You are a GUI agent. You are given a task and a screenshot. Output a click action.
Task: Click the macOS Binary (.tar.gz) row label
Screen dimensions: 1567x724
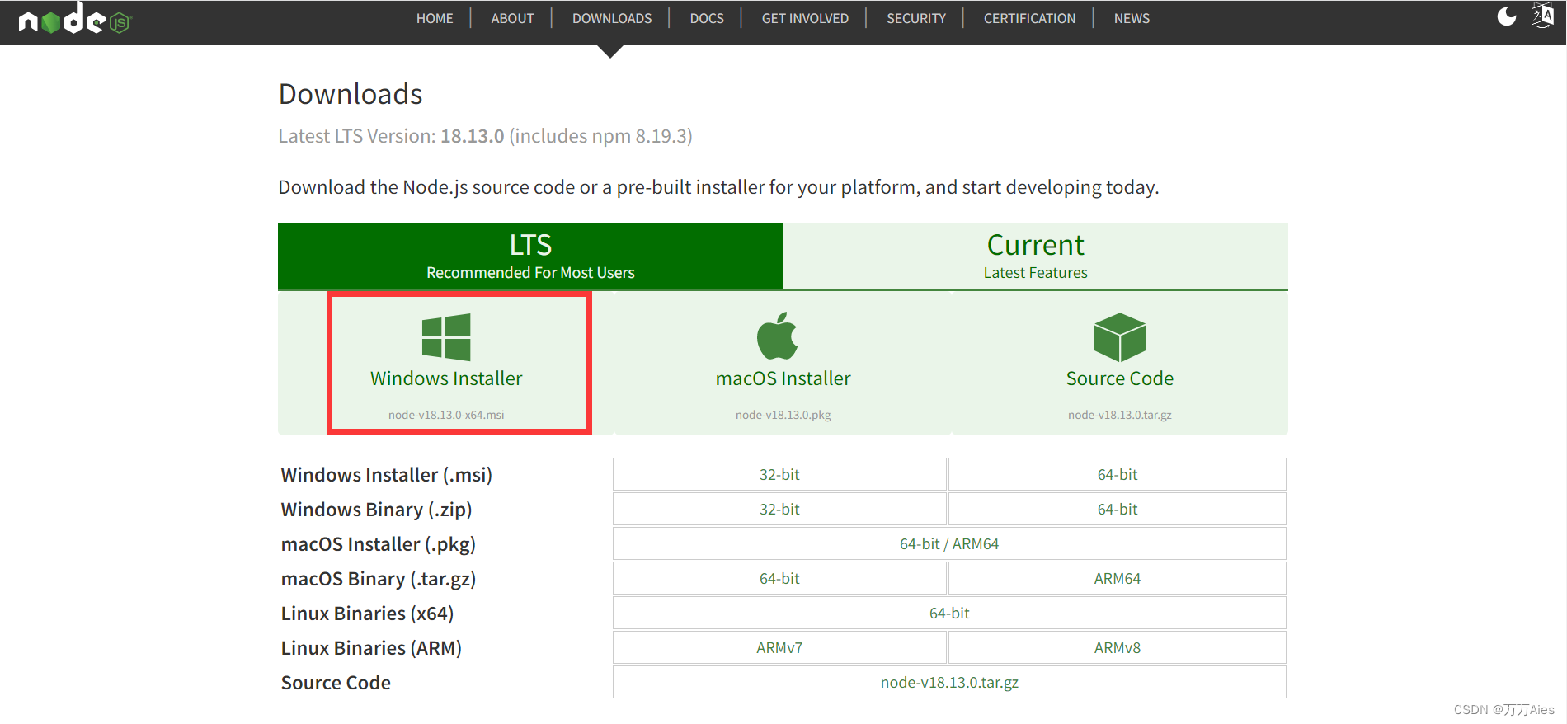click(x=378, y=579)
